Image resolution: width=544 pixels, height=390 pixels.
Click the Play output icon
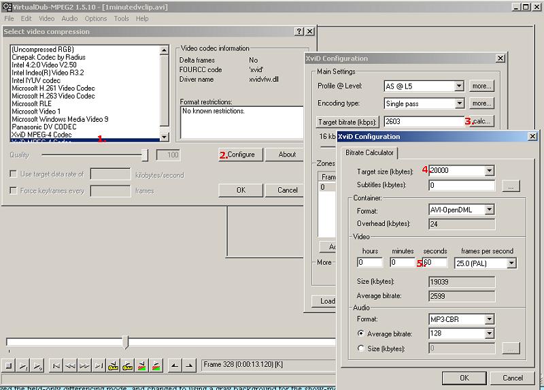37,365
